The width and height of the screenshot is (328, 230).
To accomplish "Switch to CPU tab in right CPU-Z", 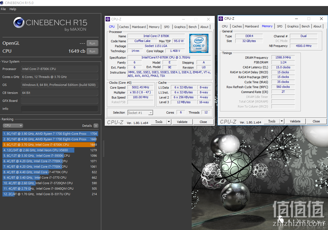I will point(225,26).
